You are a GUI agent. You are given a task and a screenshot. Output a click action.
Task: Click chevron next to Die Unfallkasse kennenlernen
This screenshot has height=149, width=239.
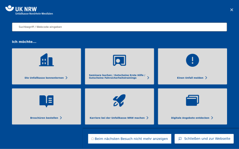coord(67,78)
